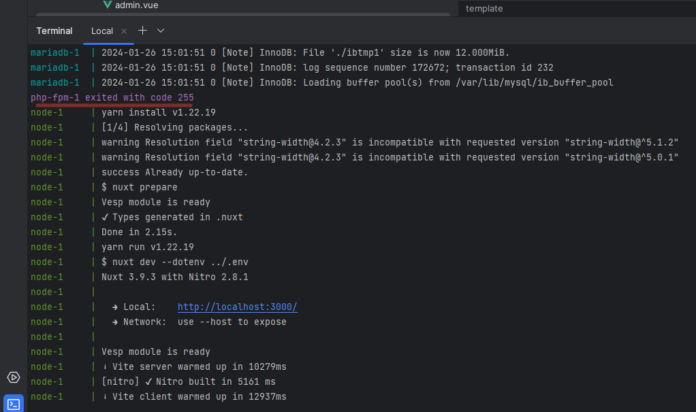Click the Nitro built in 5161 ms line
The image size is (696, 412).
[x=188, y=382]
